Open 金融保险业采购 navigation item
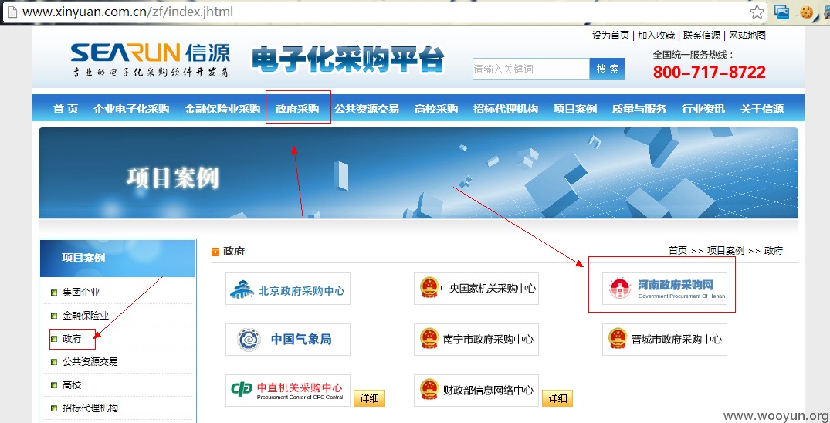830x423 pixels. pos(222,109)
